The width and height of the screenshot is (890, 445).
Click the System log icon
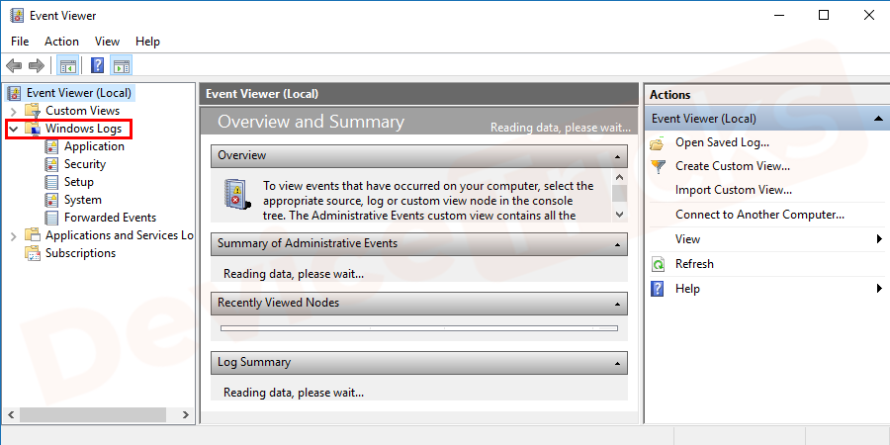tap(51, 200)
